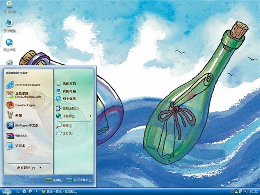The width and height of the screenshot is (260, 195).
Task: Open 我的电脑 desktop icon
Action: point(9,26)
